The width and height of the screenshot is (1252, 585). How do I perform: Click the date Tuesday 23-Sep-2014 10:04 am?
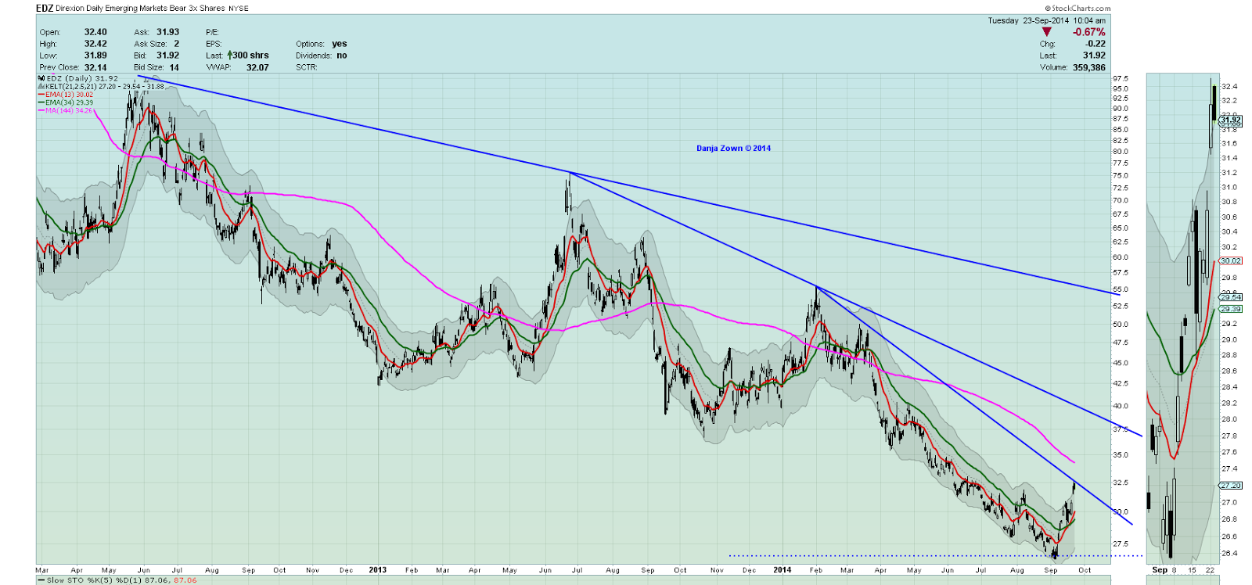click(1046, 20)
